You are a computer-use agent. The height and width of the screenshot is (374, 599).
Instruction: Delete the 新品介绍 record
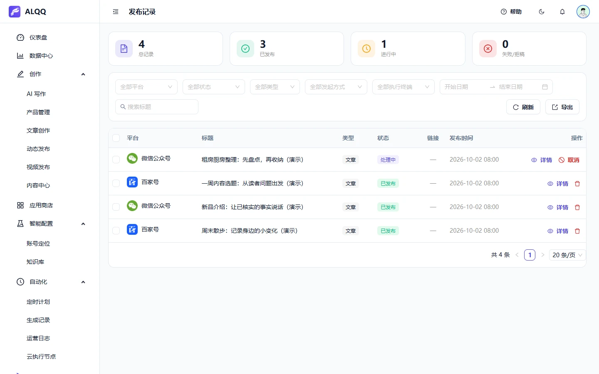[577, 207]
